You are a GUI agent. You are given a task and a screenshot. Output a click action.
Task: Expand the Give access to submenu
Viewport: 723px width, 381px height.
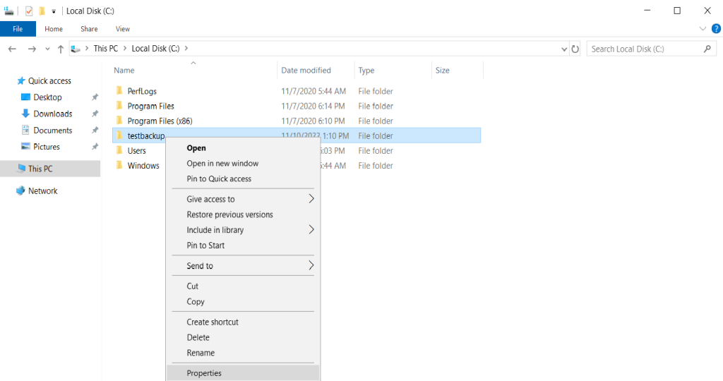[243, 199]
